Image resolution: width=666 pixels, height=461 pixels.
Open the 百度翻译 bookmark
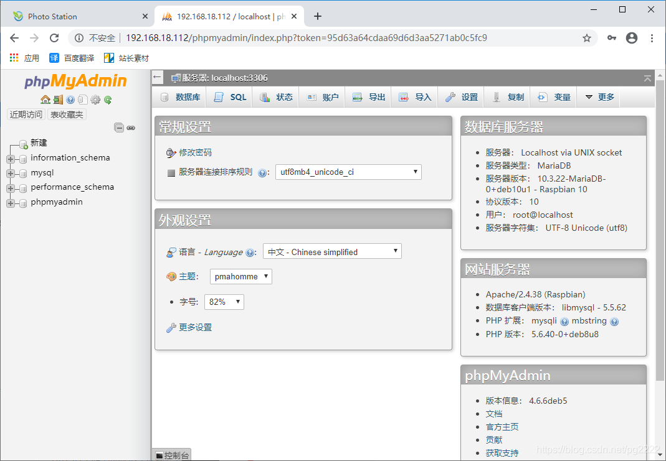point(72,58)
